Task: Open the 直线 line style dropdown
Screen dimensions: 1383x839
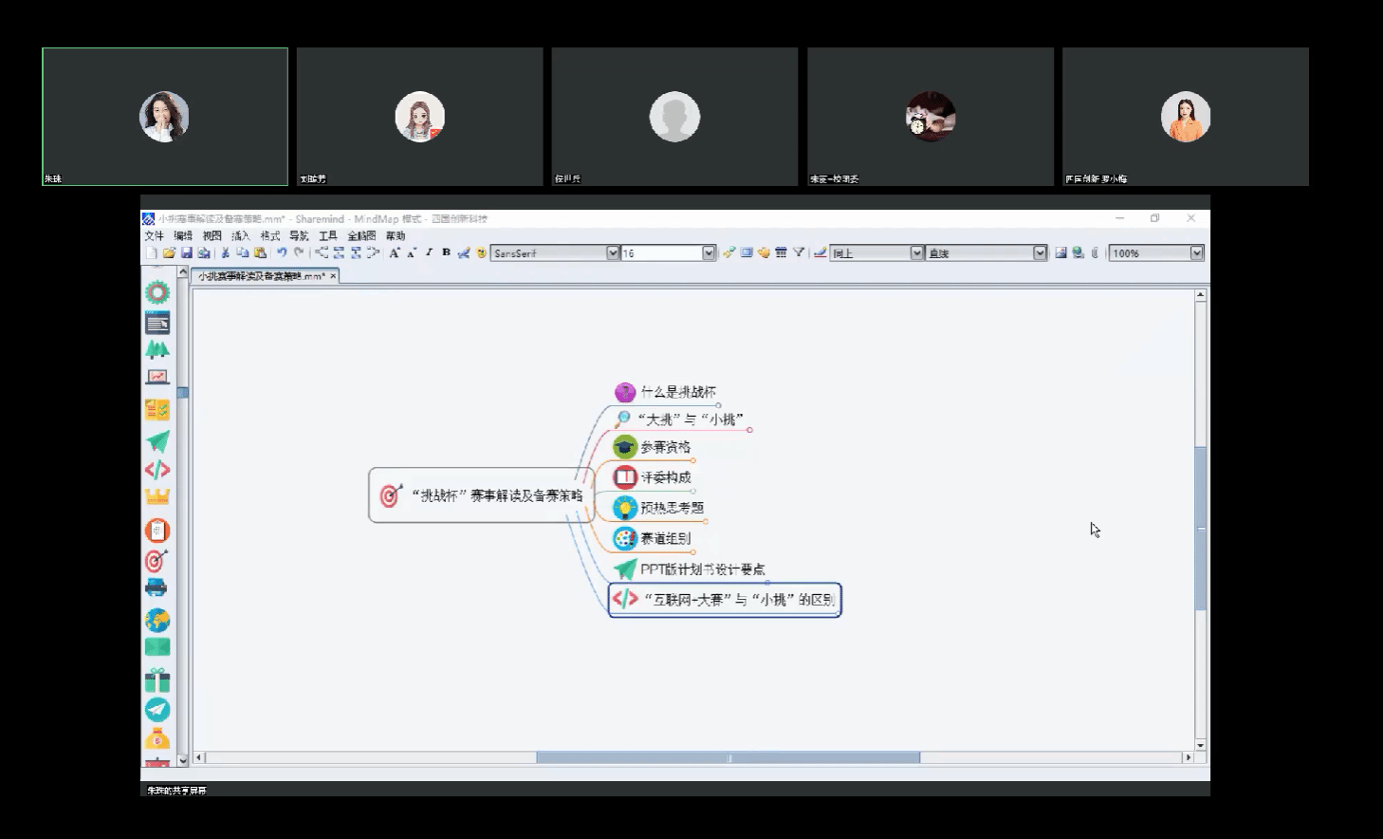Action: (x=1040, y=253)
